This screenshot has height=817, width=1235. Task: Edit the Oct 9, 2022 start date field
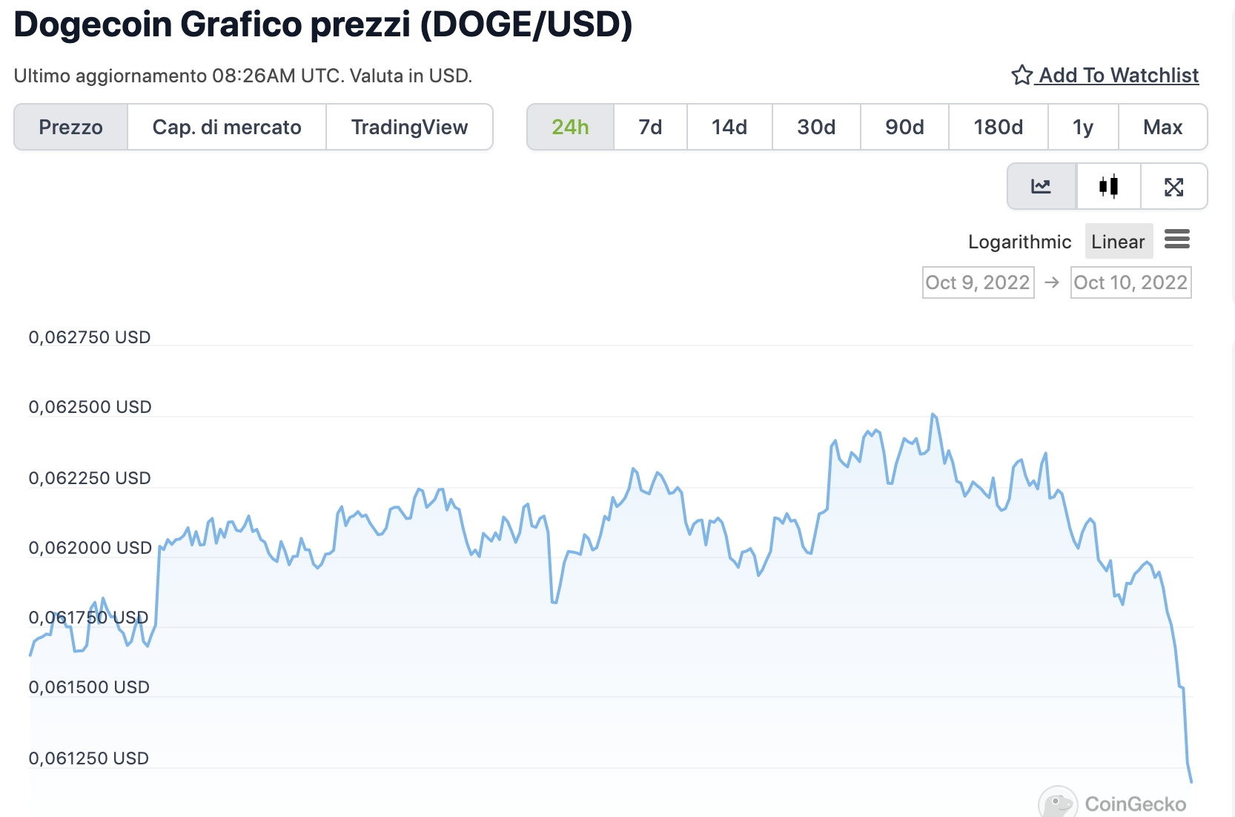click(978, 282)
